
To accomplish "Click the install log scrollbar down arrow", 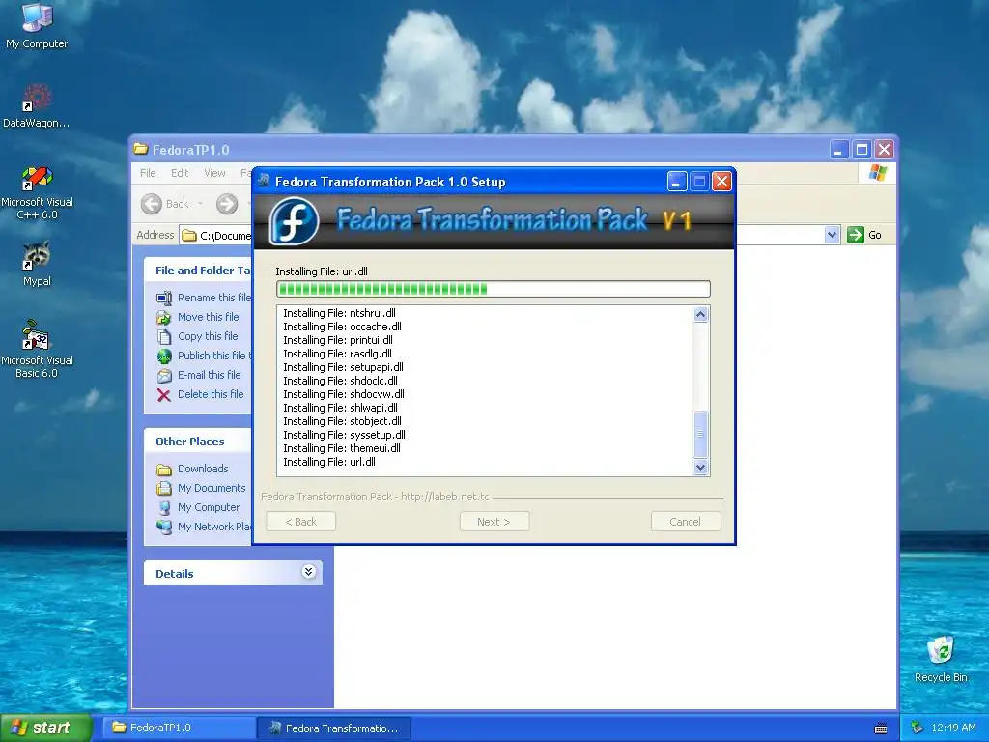I will coord(701,467).
